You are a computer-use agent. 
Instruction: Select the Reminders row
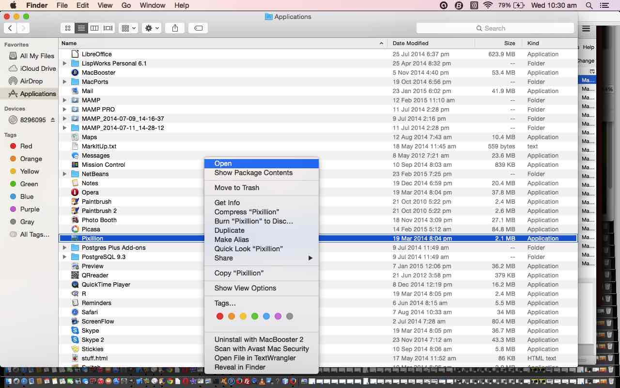coord(318,303)
